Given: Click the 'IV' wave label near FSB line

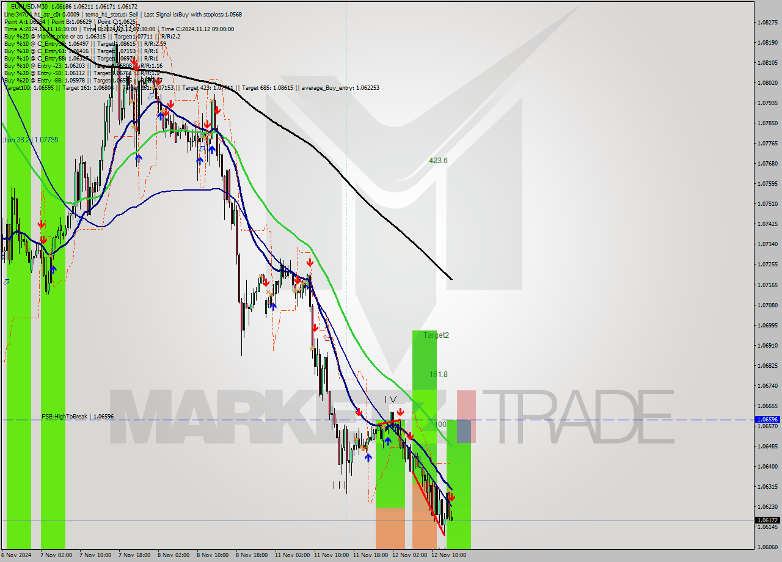Looking at the screenshot, I should tap(391, 399).
